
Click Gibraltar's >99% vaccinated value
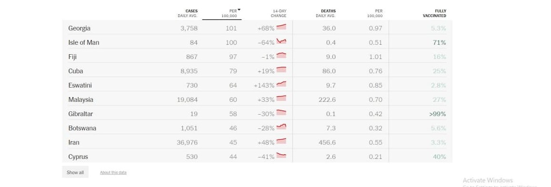coord(438,114)
